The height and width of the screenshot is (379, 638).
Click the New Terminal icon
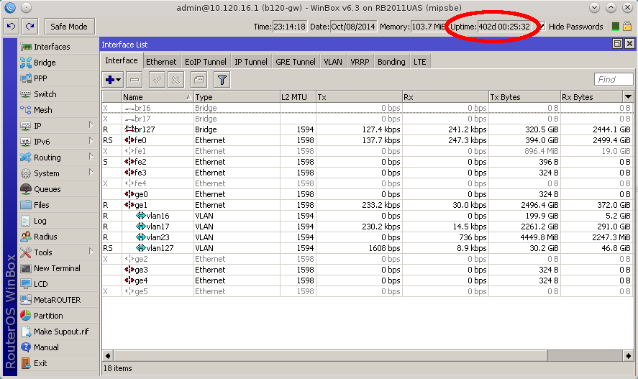click(x=26, y=268)
